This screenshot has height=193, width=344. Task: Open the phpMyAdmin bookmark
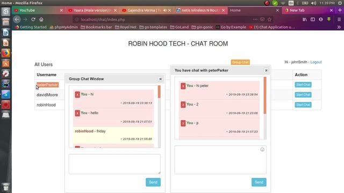point(63,27)
